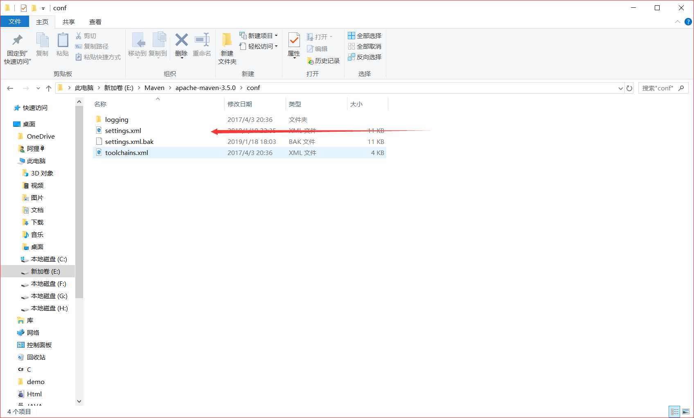Open the 轻松访问 dropdown
The height and width of the screenshot is (418, 694).
[x=259, y=46]
